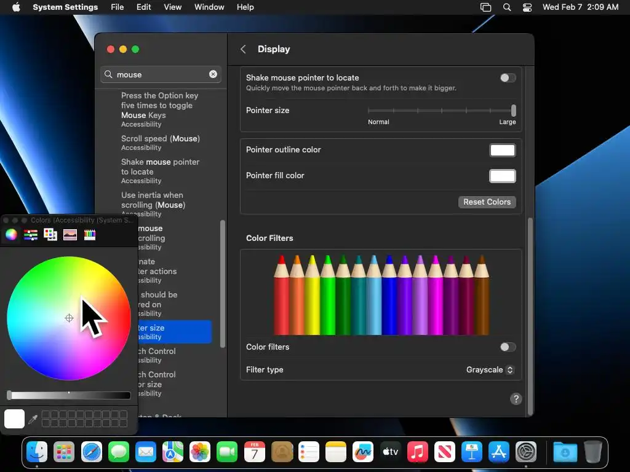Click the menu bar date and time
Image resolution: width=630 pixels, height=472 pixels.
tap(580, 7)
